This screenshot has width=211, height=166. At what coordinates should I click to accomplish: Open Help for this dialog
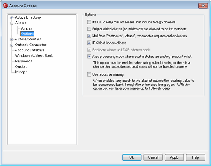click(x=196, y=157)
